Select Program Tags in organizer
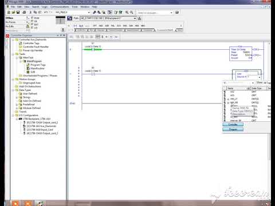 pyautogui.click(x=38, y=65)
